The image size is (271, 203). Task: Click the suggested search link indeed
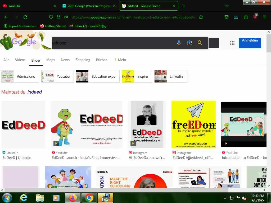(x=35, y=92)
